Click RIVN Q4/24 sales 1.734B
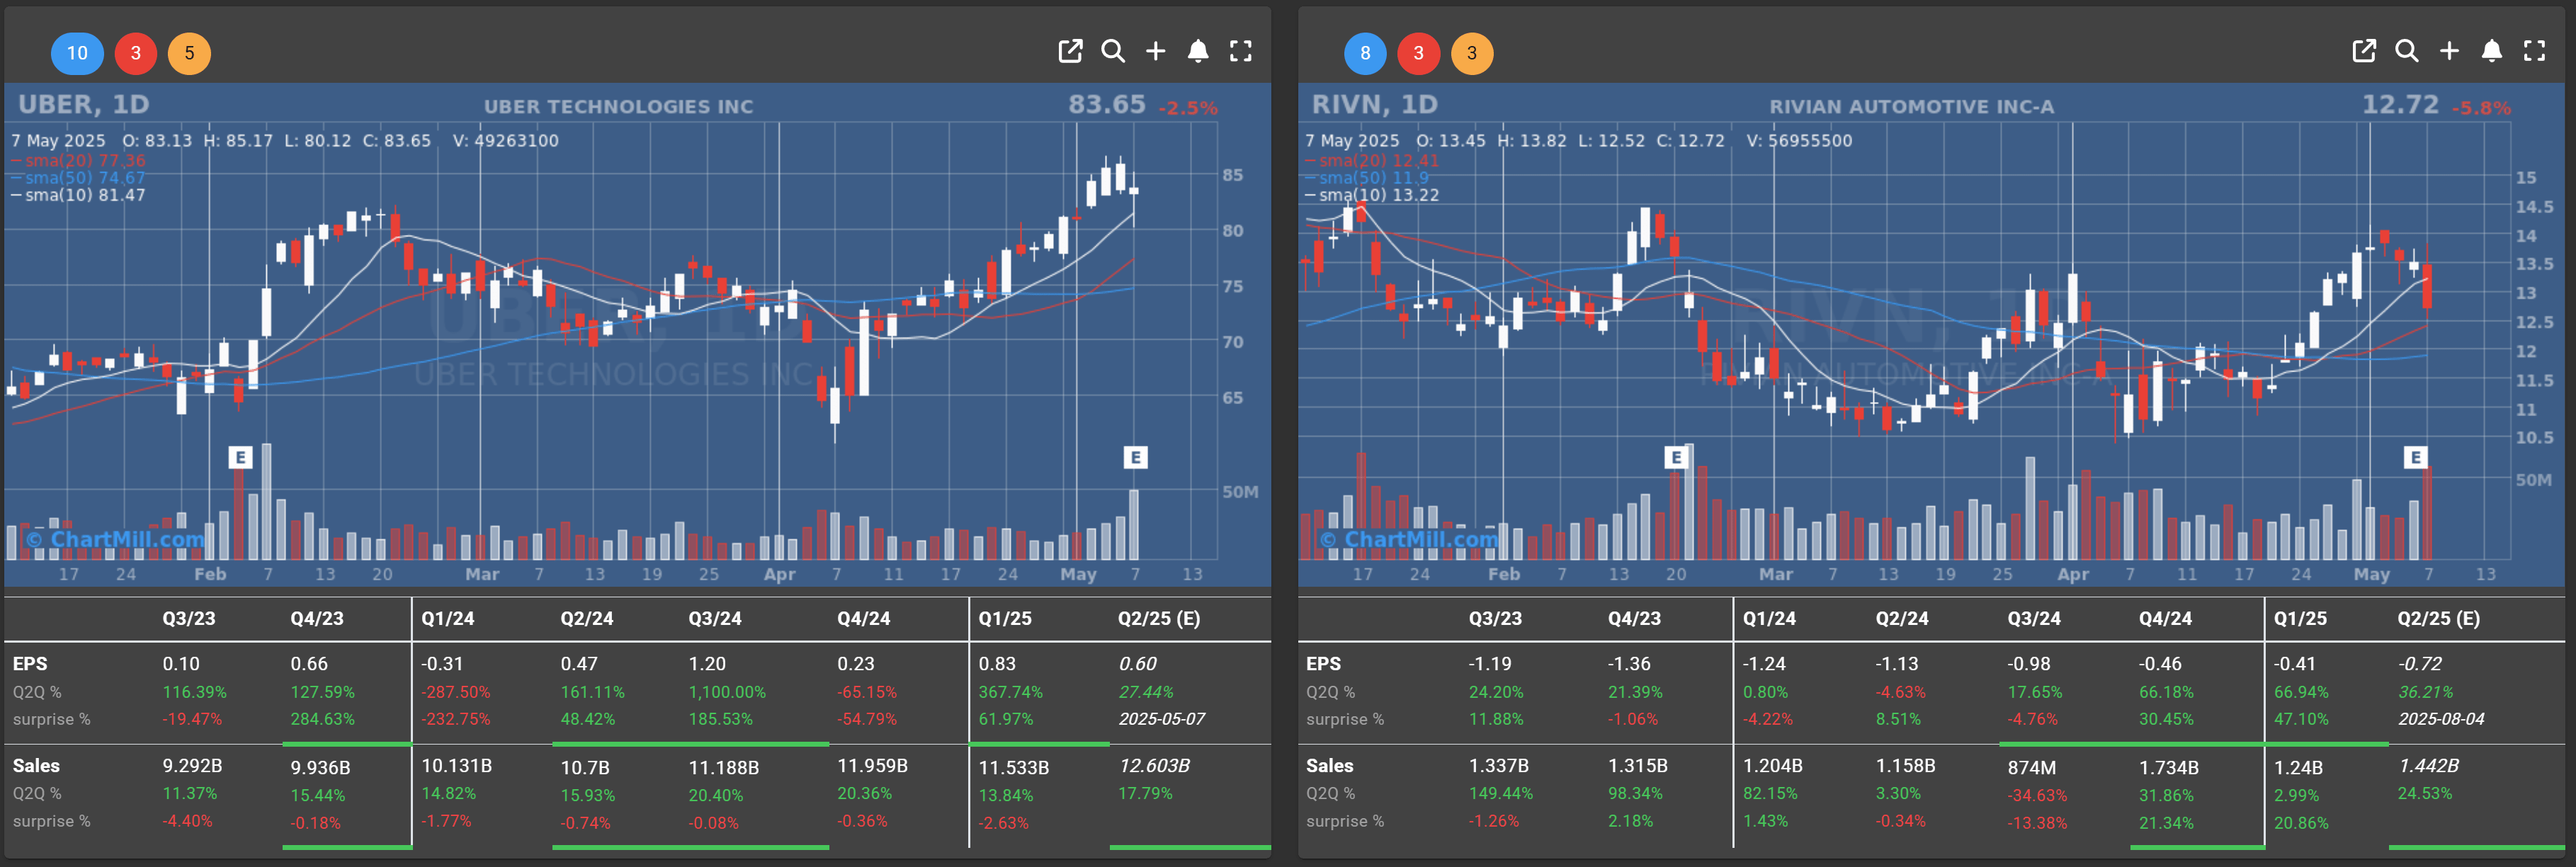Image resolution: width=2576 pixels, height=867 pixels. point(2169,768)
